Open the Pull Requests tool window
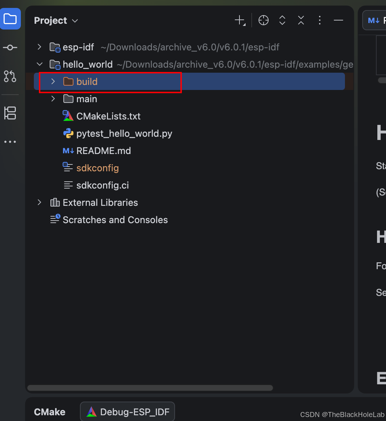This screenshot has height=421, width=386. pos(10,76)
